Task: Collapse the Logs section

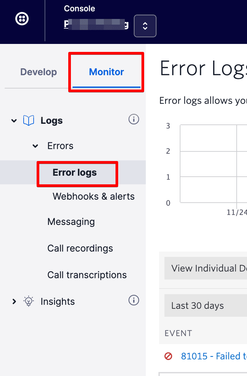Action: (14, 120)
